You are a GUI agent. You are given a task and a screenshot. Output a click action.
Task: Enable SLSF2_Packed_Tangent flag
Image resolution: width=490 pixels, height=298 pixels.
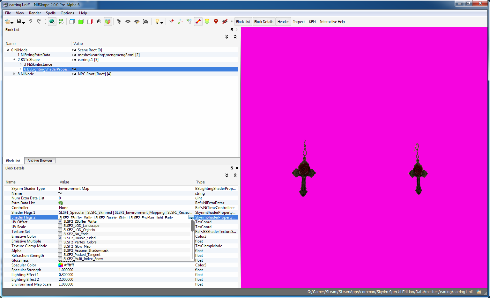tap(60, 255)
